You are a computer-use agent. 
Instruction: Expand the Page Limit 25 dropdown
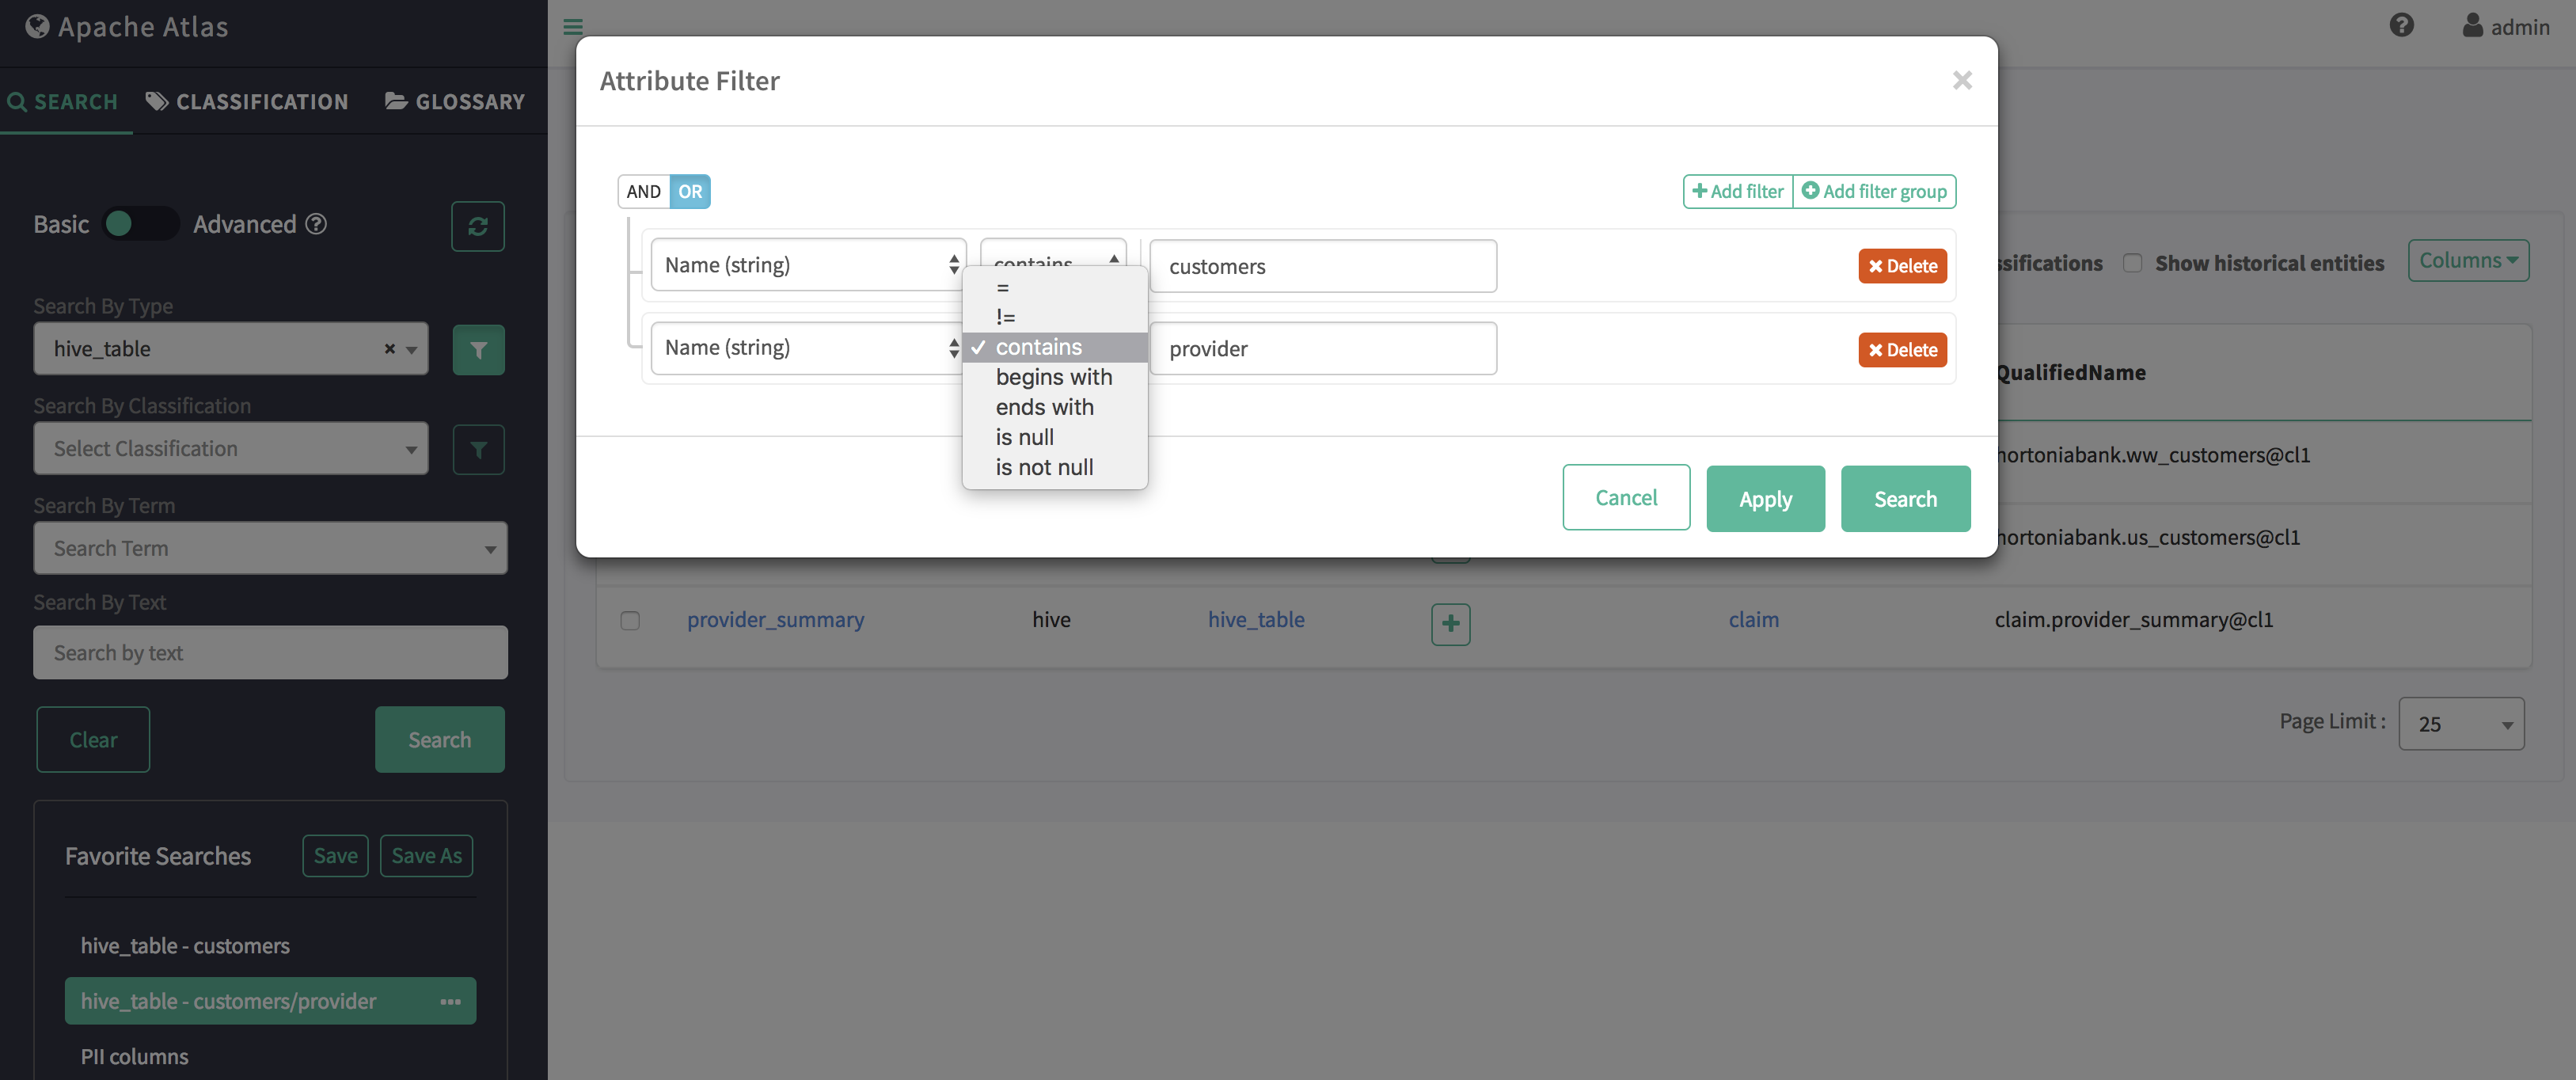pos(2460,724)
